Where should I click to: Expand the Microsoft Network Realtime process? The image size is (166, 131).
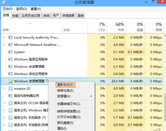pos(4,45)
